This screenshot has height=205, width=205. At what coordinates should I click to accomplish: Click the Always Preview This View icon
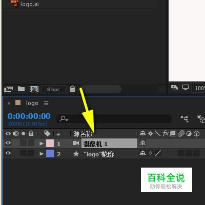point(174,88)
